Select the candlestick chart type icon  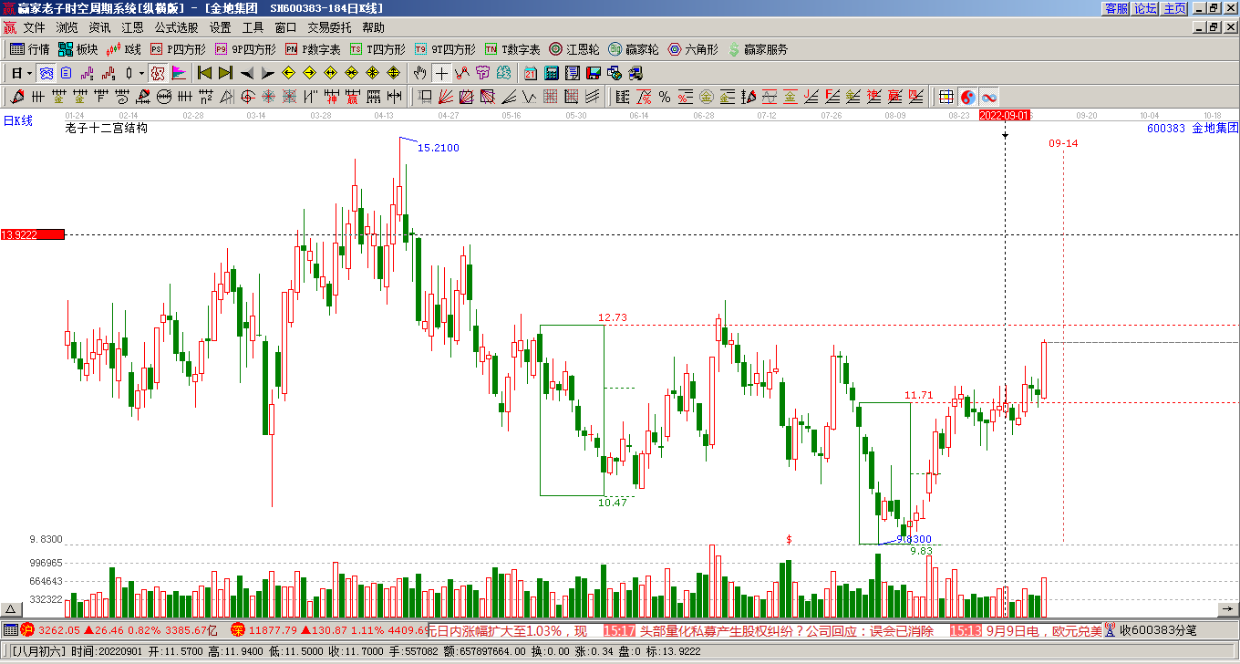[x=129, y=73]
